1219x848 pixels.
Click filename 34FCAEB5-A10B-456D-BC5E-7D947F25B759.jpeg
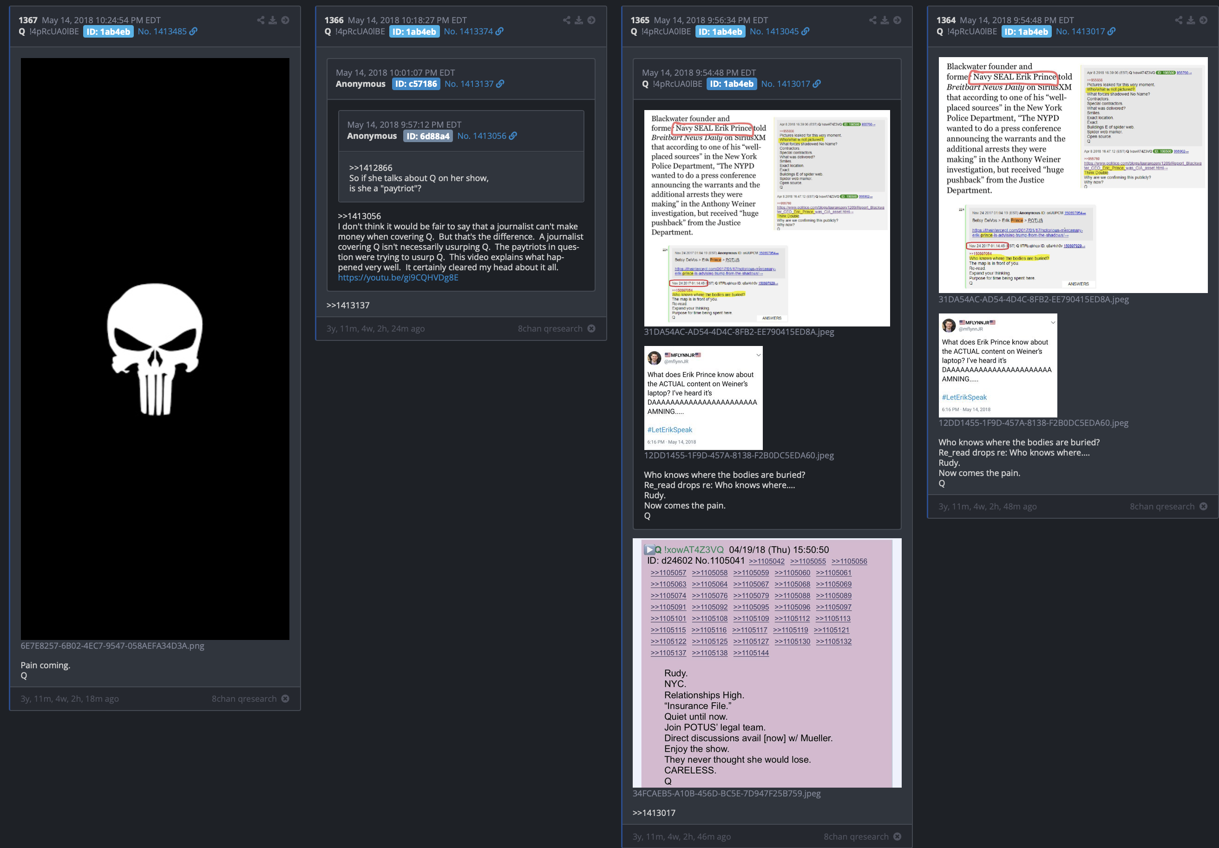pyautogui.click(x=726, y=793)
